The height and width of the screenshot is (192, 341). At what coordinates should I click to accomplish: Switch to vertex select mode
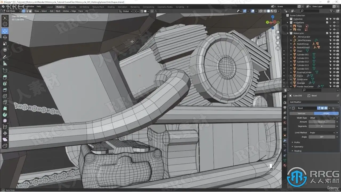[x=24, y=11]
